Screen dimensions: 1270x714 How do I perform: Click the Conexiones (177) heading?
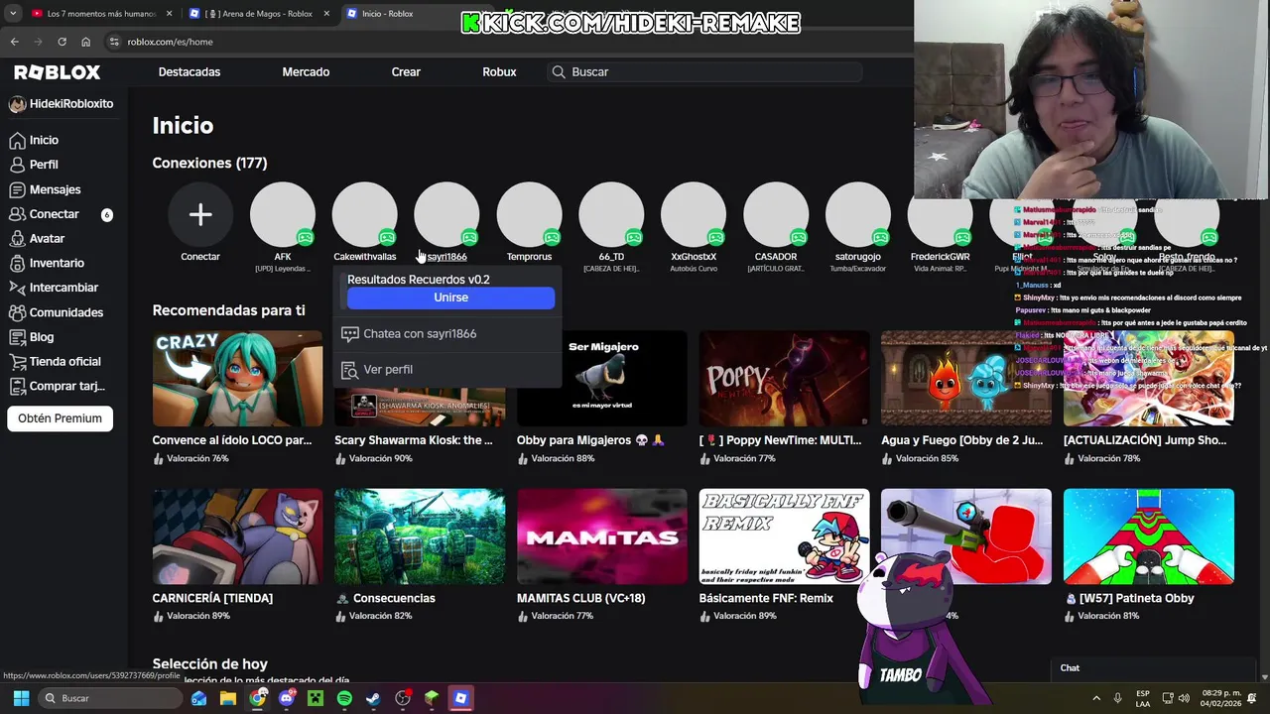click(x=209, y=163)
